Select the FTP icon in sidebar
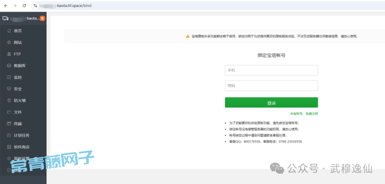Screen dimensions: 385x184 [9, 54]
